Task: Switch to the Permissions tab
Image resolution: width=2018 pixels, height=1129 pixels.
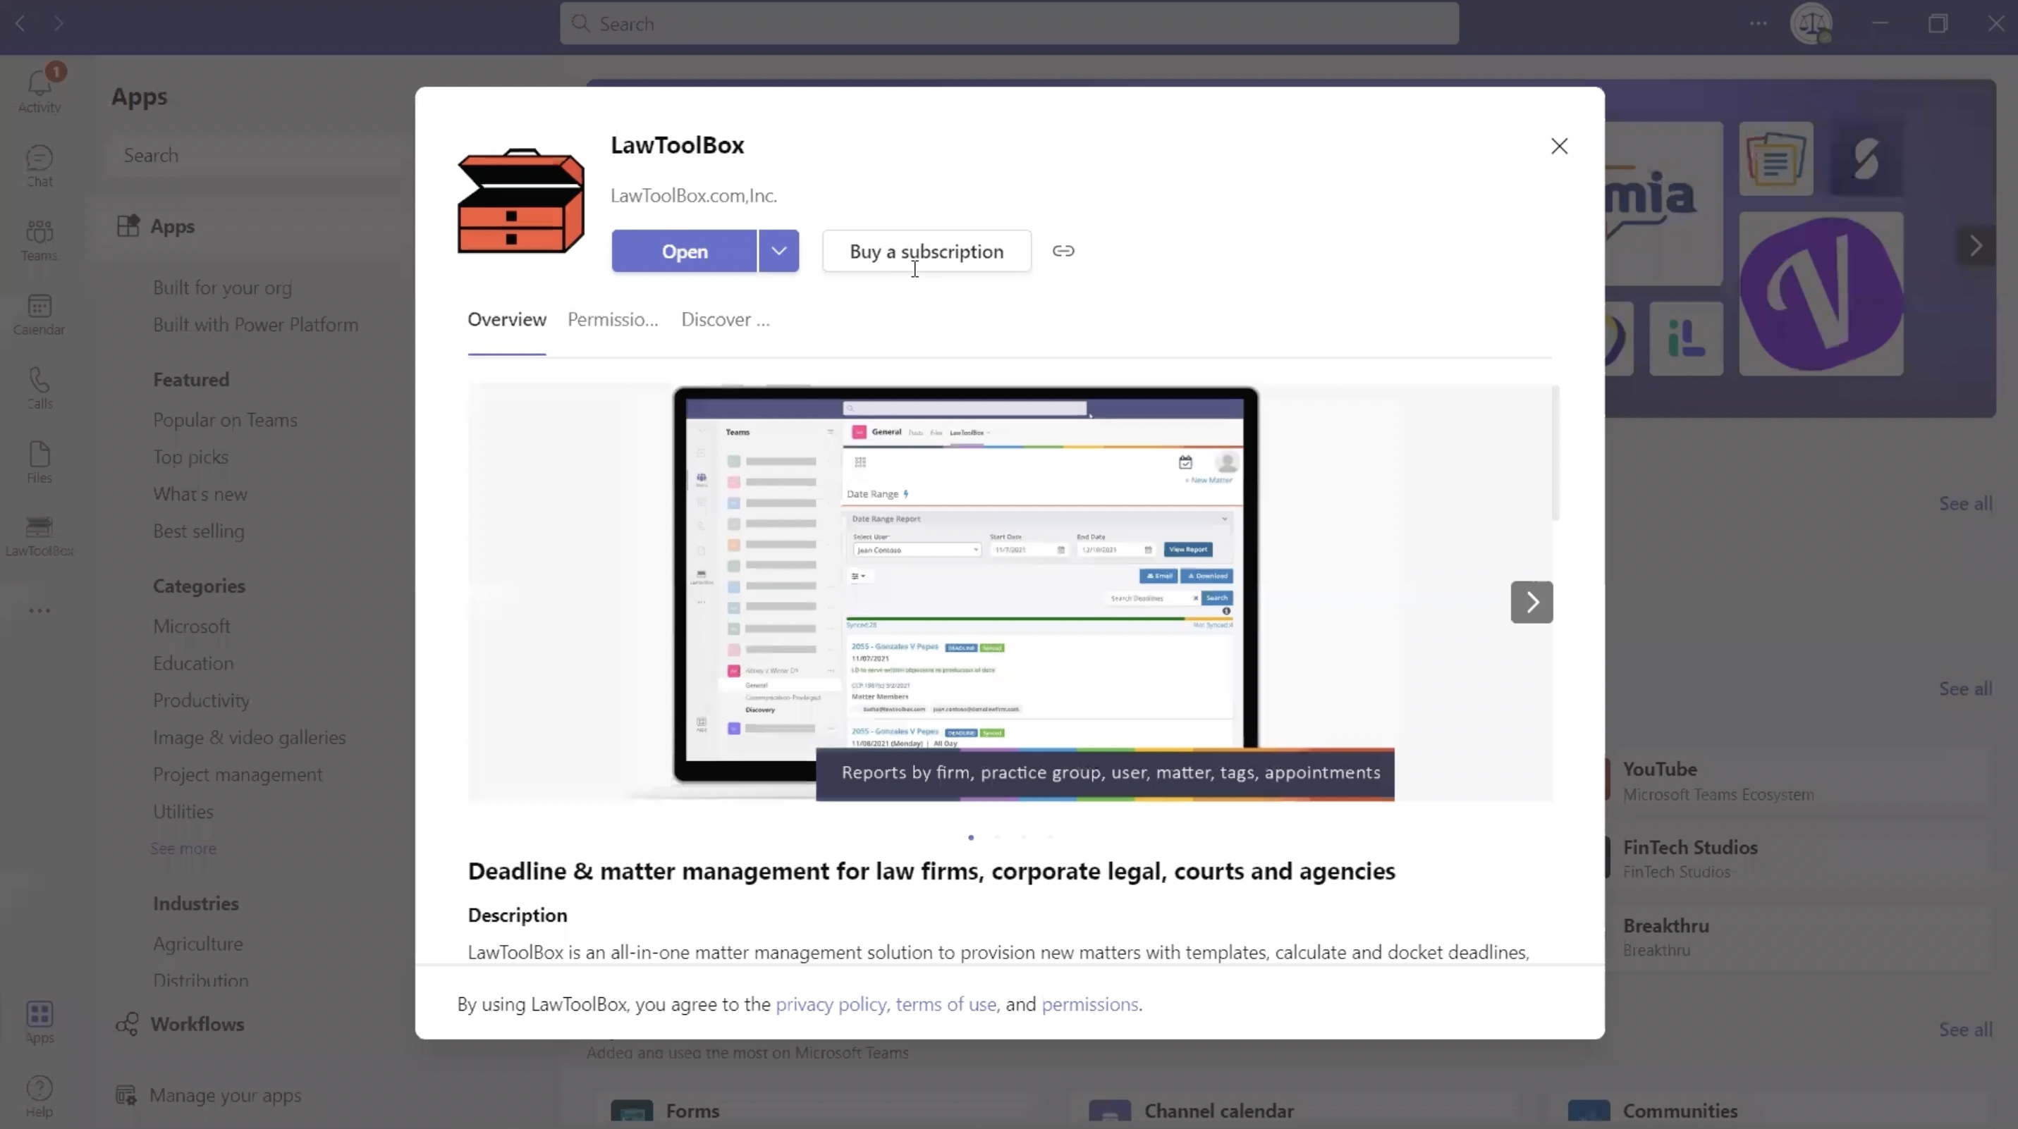Action: pos(613,319)
